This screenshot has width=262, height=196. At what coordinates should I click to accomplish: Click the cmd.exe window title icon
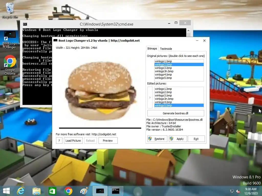(x=25, y=24)
